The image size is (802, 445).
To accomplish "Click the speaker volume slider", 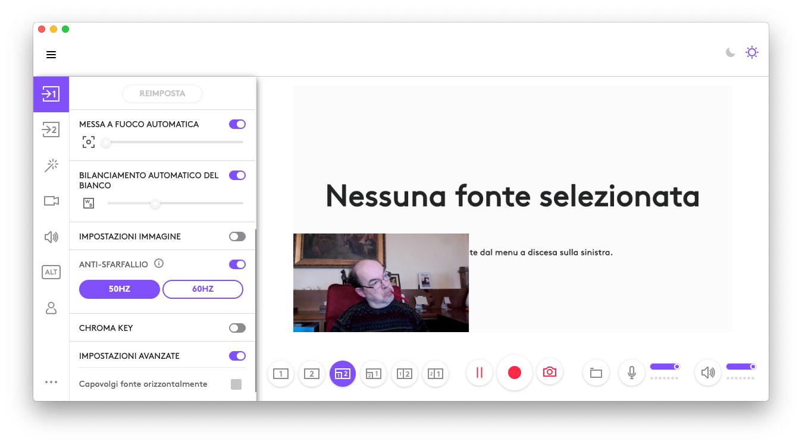I will [x=741, y=367].
